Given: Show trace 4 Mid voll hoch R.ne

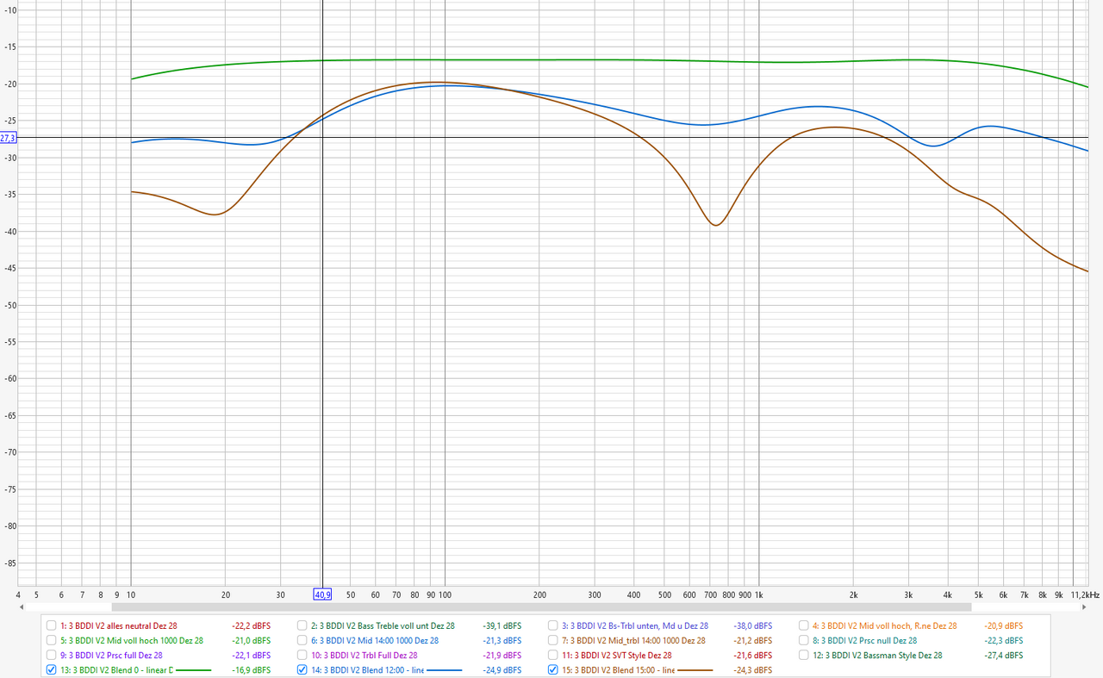Looking at the screenshot, I should point(804,626).
